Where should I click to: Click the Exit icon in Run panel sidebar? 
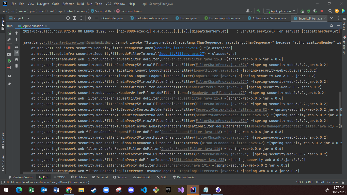point(9,68)
